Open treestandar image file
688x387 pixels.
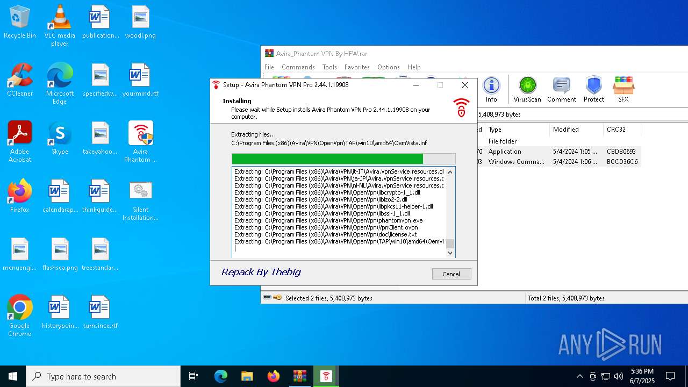pyautogui.click(x=100, y=254)
